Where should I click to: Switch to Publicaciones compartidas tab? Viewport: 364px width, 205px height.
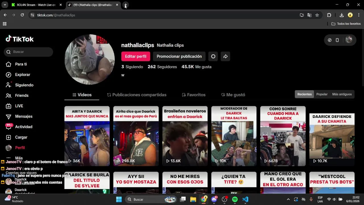[137, 95]
